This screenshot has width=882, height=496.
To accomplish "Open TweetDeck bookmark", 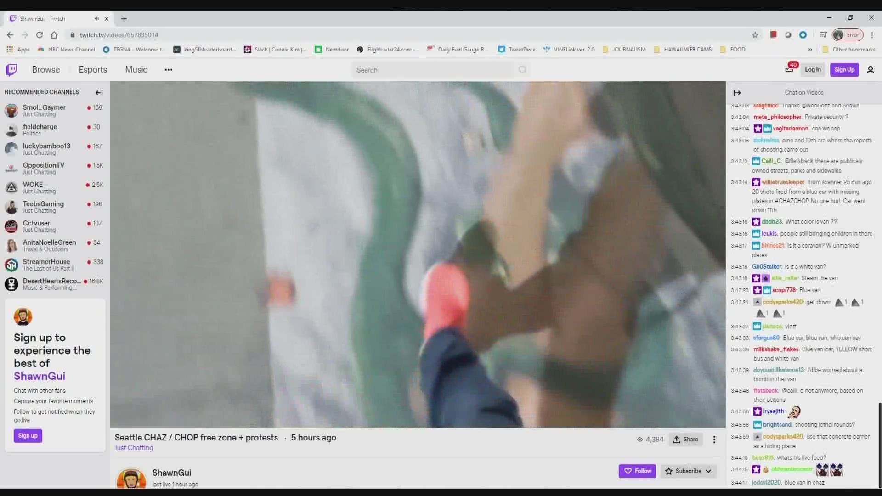I will [516, 50].
